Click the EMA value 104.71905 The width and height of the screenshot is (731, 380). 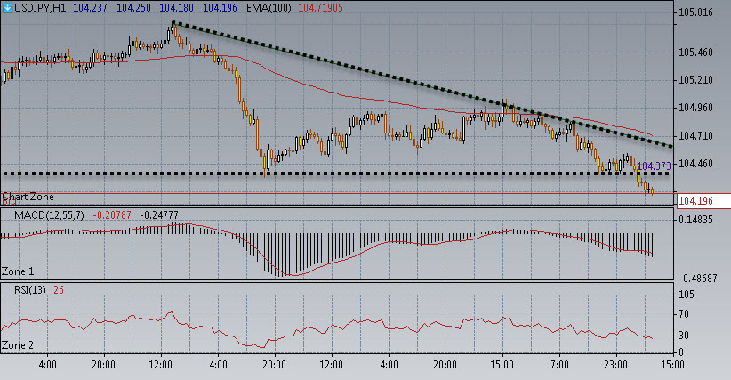[x=320, y=8]
